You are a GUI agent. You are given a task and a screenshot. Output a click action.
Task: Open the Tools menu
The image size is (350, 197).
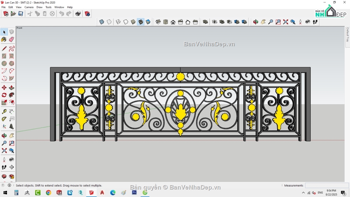(x=48, y=7)
